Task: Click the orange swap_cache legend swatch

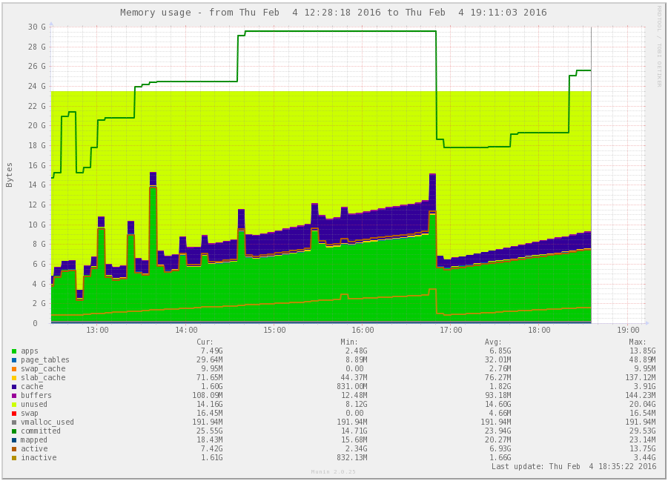Action: 14,369
